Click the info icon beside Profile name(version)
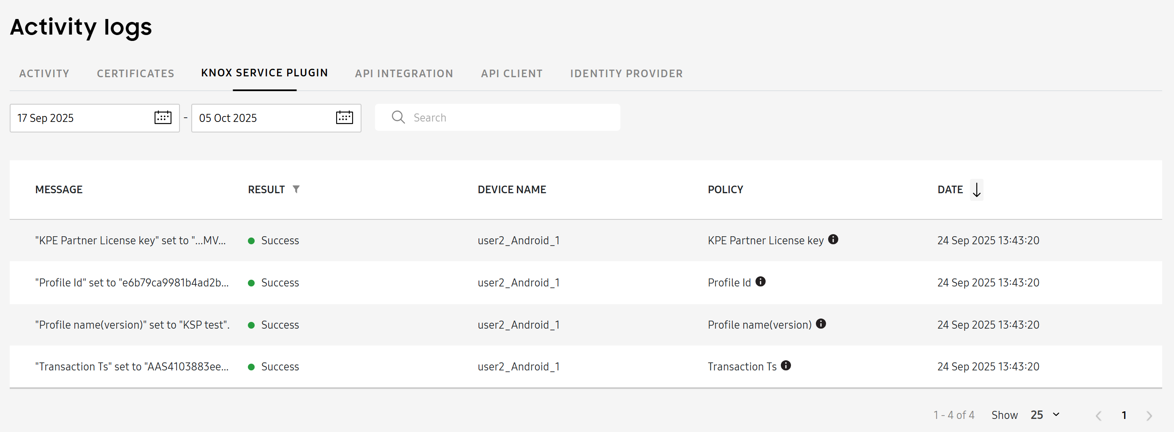 [x=821, y=324]
